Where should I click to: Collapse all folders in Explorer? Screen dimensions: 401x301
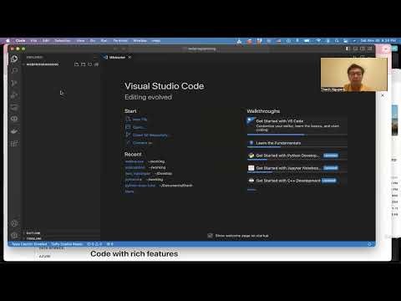click(x=96, y=64)
